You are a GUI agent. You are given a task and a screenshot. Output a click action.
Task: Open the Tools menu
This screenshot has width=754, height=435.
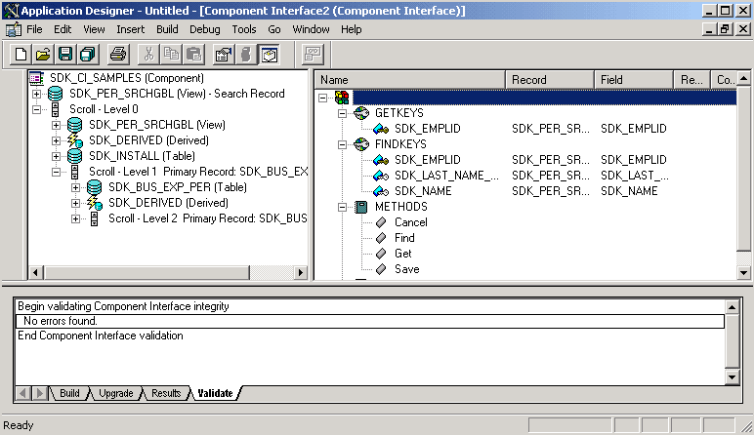[x=244, y=30]
